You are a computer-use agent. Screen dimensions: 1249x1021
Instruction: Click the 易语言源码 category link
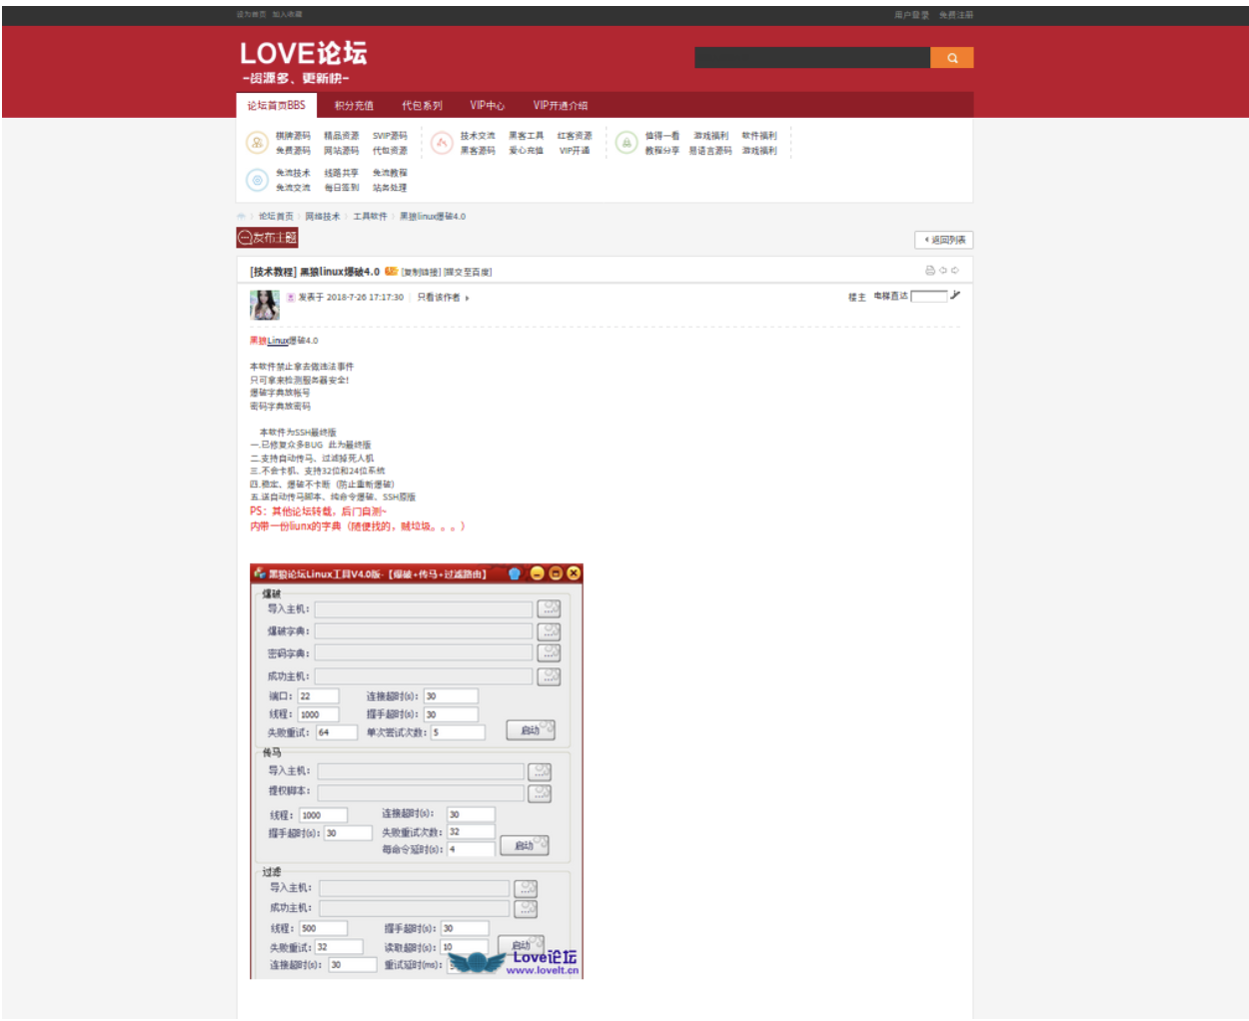pyautogui.click(x=710, y=151)
